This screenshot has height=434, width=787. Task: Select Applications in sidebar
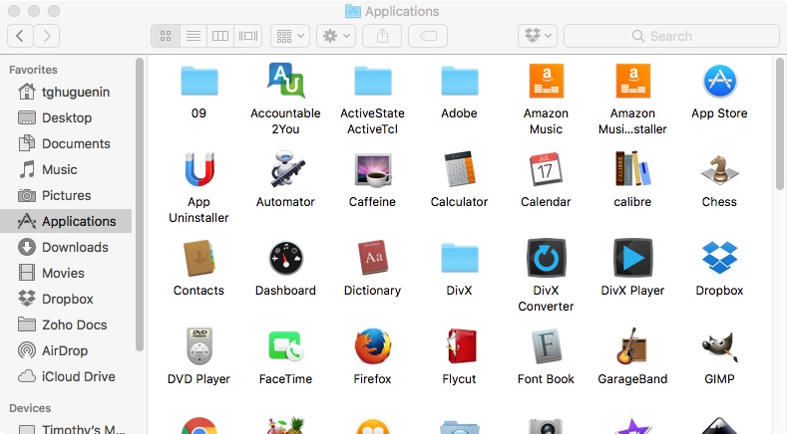(x=66, y=222)
